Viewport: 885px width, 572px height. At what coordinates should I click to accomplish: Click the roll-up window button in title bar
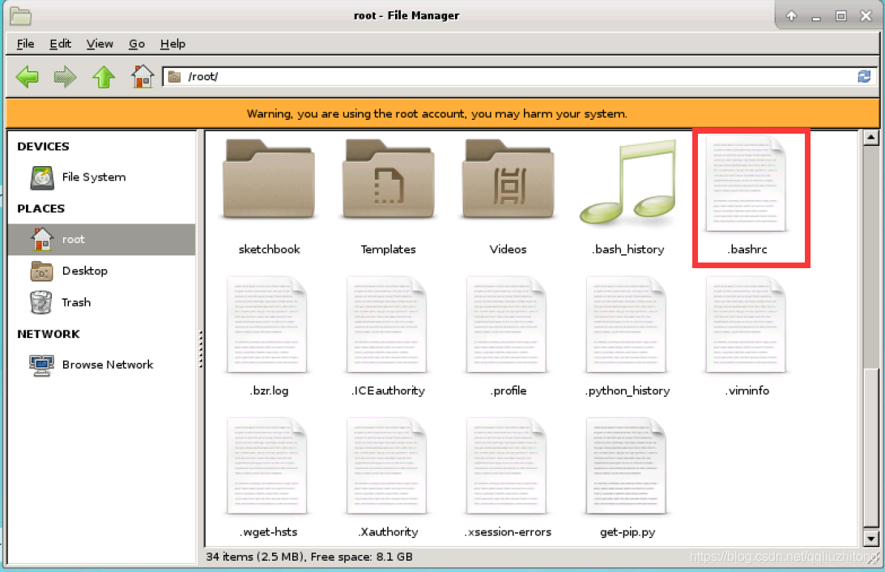coord(791,16)
